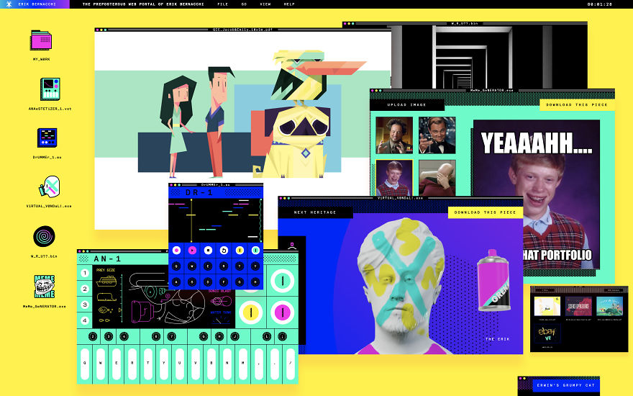Select preset 4 in AN-1 synth
Viewport: 633px width, 396px height.
pyautogui.click(x=85, y=320)
